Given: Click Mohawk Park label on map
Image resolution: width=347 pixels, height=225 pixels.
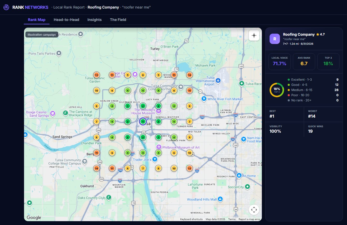Looking at the screenshot, I should pyautogui.click(x=205, y=65).
